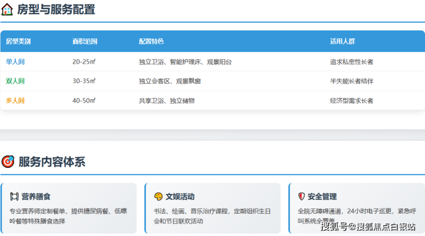This screenshot has width=425, height=236.
Task: Click 追求私密性长者 in the single room row
Action: [351, 61]
